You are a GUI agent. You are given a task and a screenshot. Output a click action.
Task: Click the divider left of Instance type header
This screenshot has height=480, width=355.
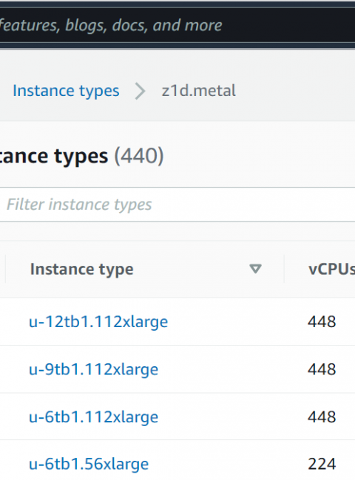5,269
